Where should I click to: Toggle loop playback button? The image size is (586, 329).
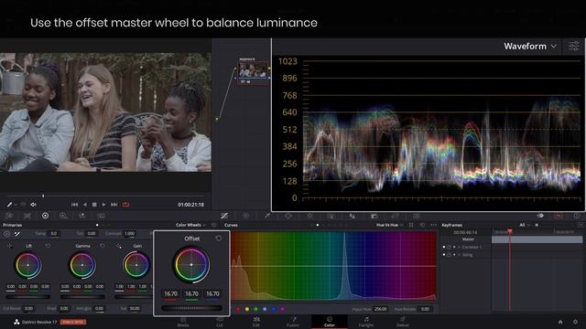126,205
